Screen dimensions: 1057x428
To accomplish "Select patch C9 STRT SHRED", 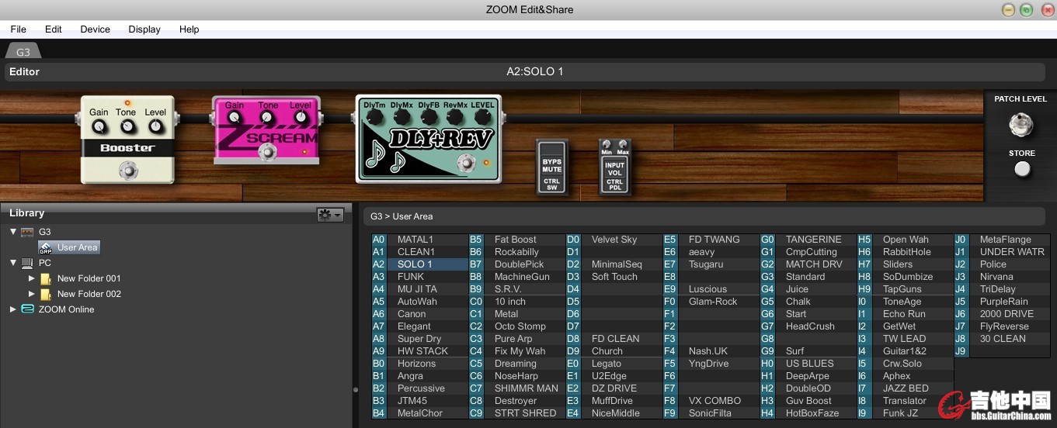I will [516, 413].
